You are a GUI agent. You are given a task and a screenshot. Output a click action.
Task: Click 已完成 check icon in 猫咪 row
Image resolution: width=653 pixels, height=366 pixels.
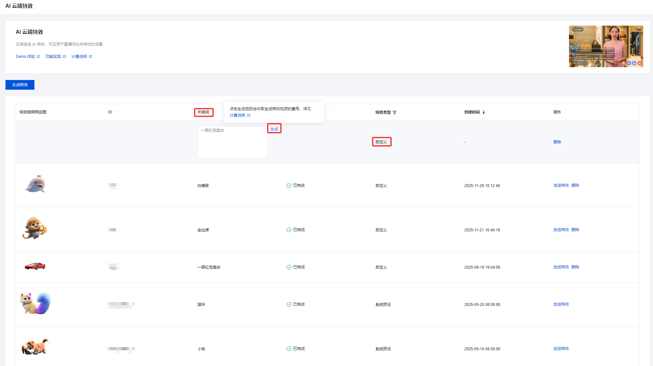289,304
